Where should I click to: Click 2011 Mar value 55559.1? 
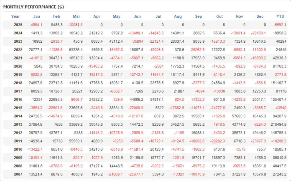76,141
